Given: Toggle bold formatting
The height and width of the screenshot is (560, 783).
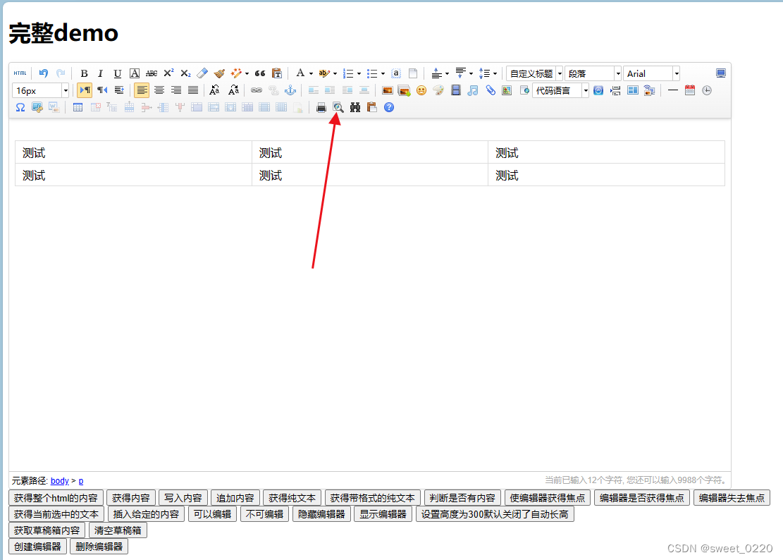Looking at the screenshot, I should point(84,73).
